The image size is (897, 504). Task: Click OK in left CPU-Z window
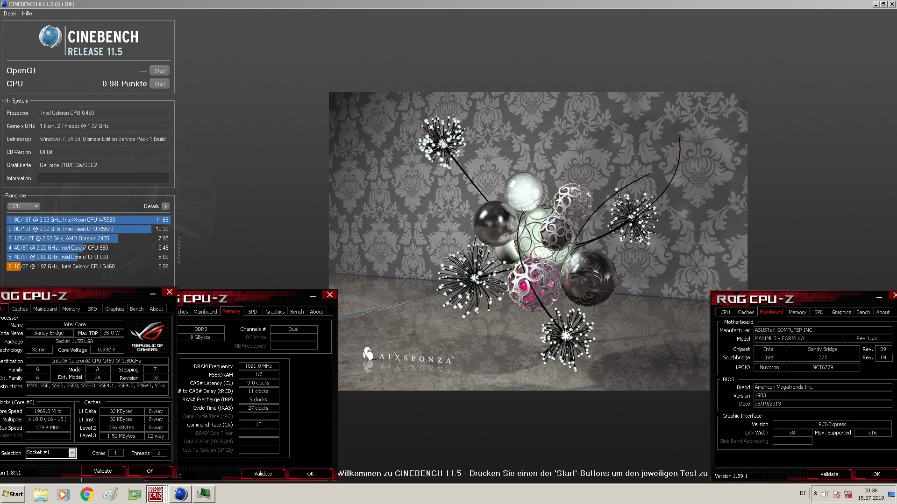coord(150,471)
